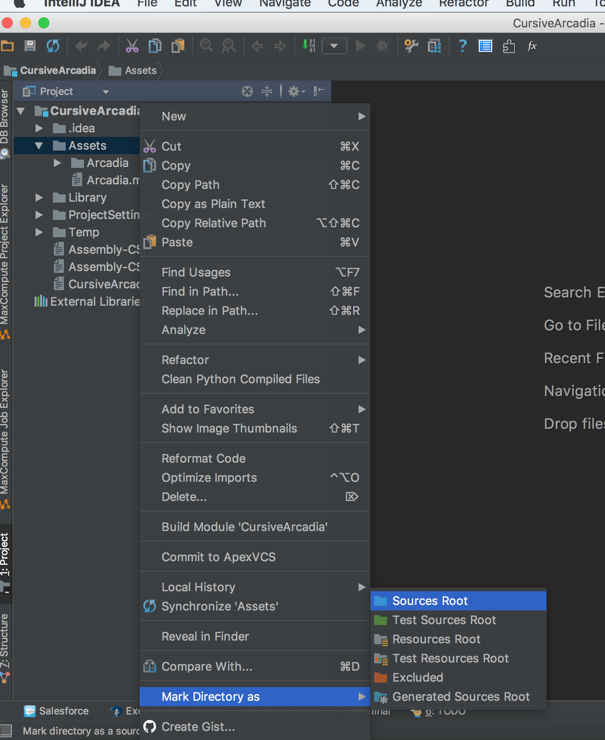Choose Build Module 'CursiveArcadia'
The image size is (605, 740).
point(255,527)
